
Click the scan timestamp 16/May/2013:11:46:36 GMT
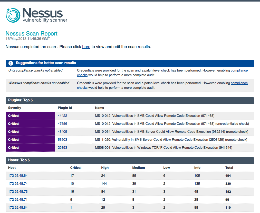click(28, 39)
